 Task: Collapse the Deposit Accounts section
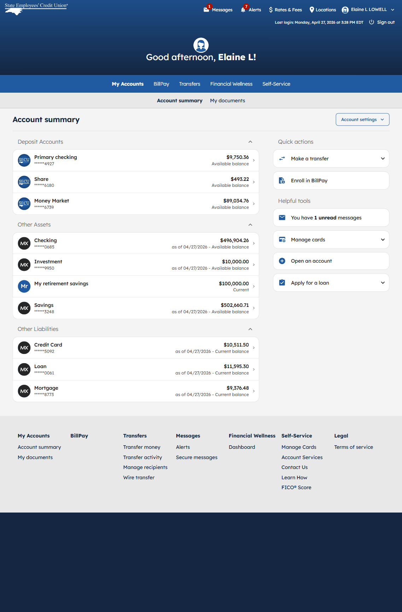tap(250, 142)
